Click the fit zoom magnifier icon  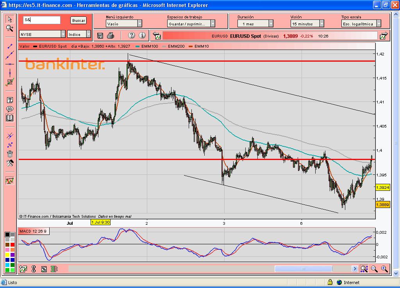(364, 268)
